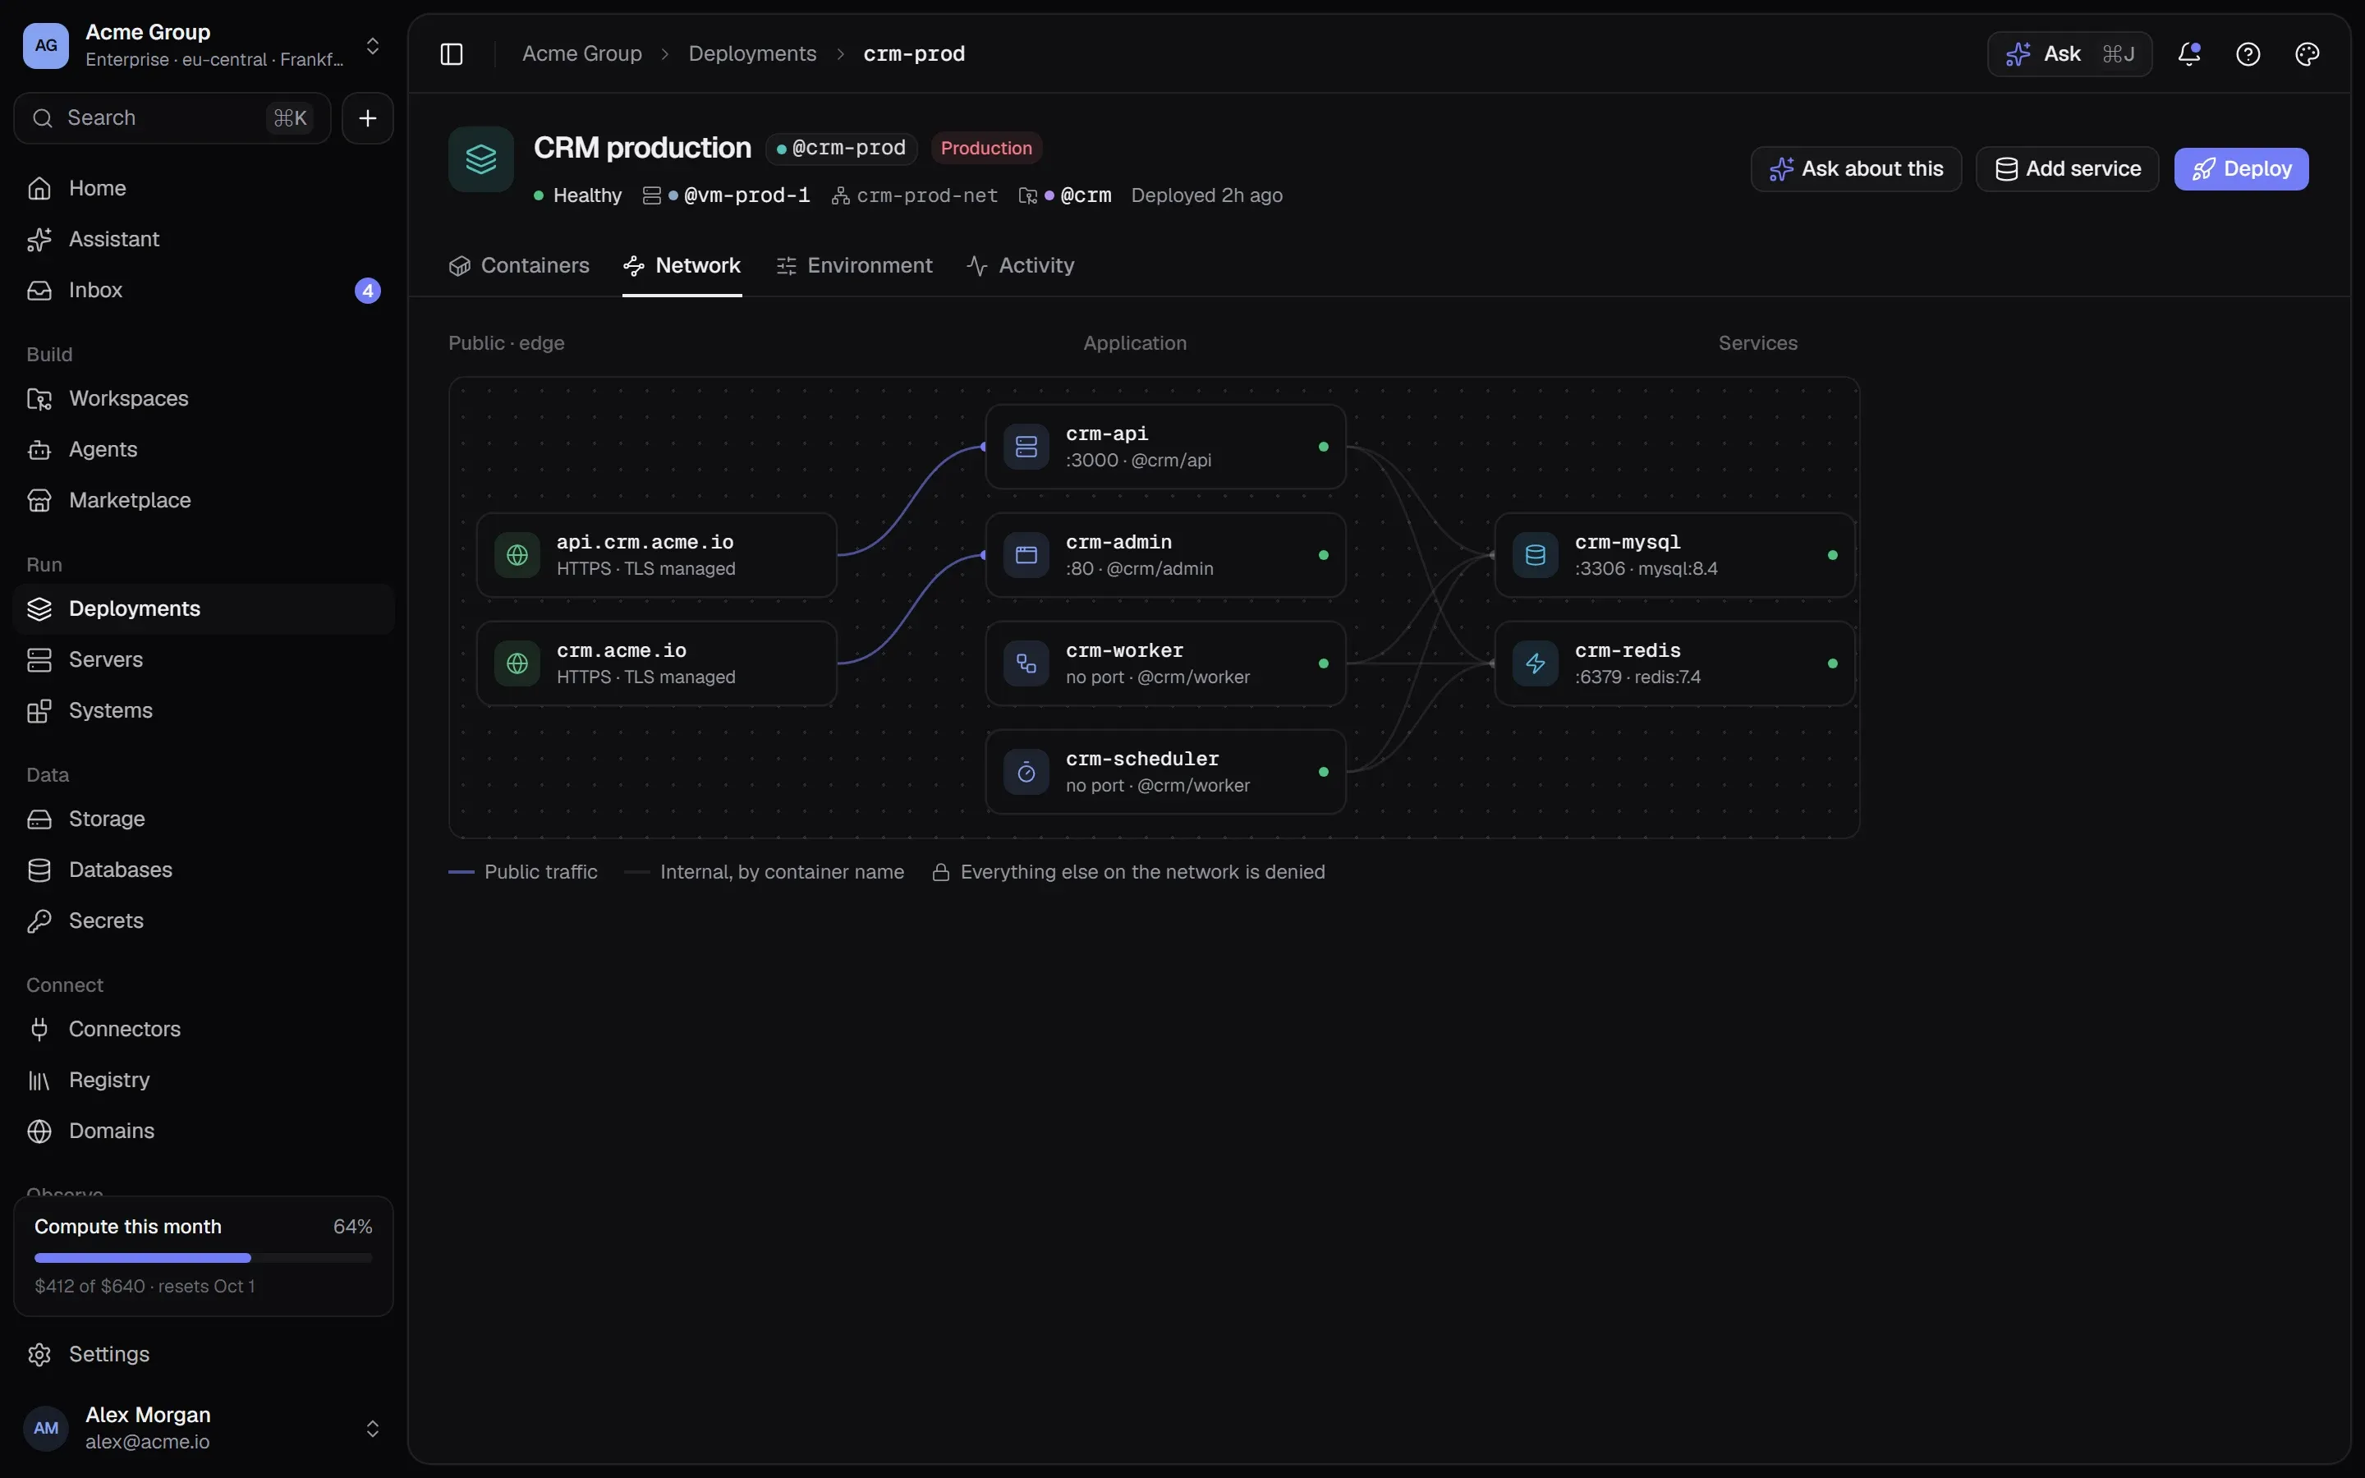
Task: Click Add service
Action: (x=2067, y=169)
